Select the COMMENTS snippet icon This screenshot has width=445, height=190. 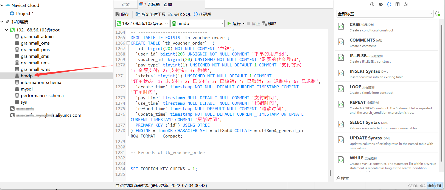tap(341, 42)
